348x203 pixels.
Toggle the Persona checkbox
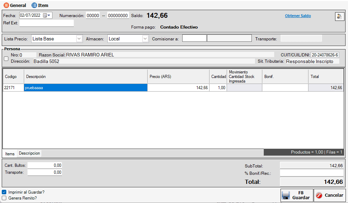tap(6, 59)
